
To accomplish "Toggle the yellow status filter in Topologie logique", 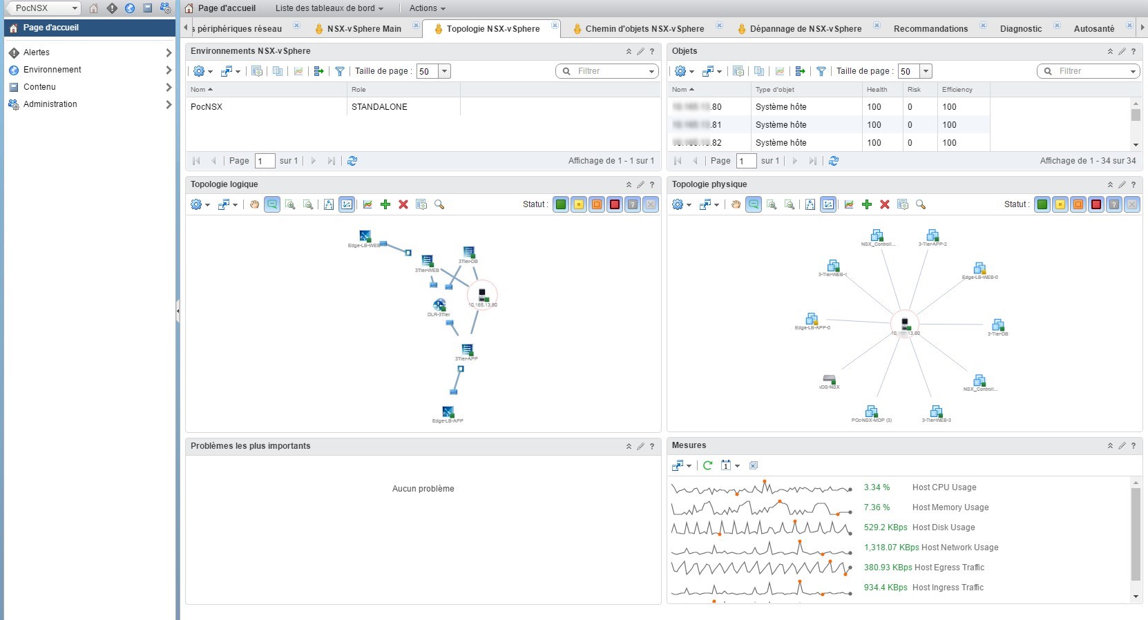I will (579, 204).
